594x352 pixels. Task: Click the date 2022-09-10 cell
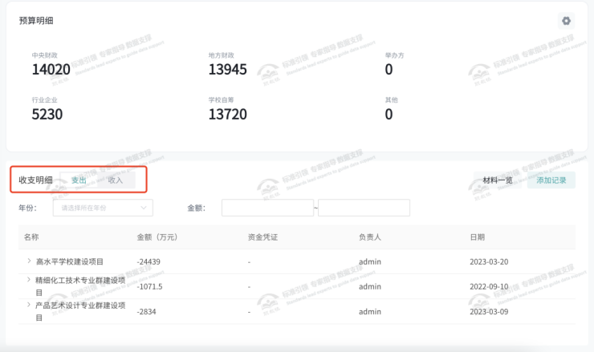pyautogui.click(x=490, y=286)
